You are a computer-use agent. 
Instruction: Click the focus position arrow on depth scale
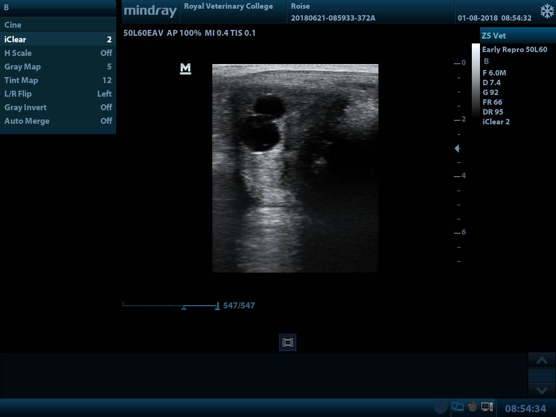(457, 148)
